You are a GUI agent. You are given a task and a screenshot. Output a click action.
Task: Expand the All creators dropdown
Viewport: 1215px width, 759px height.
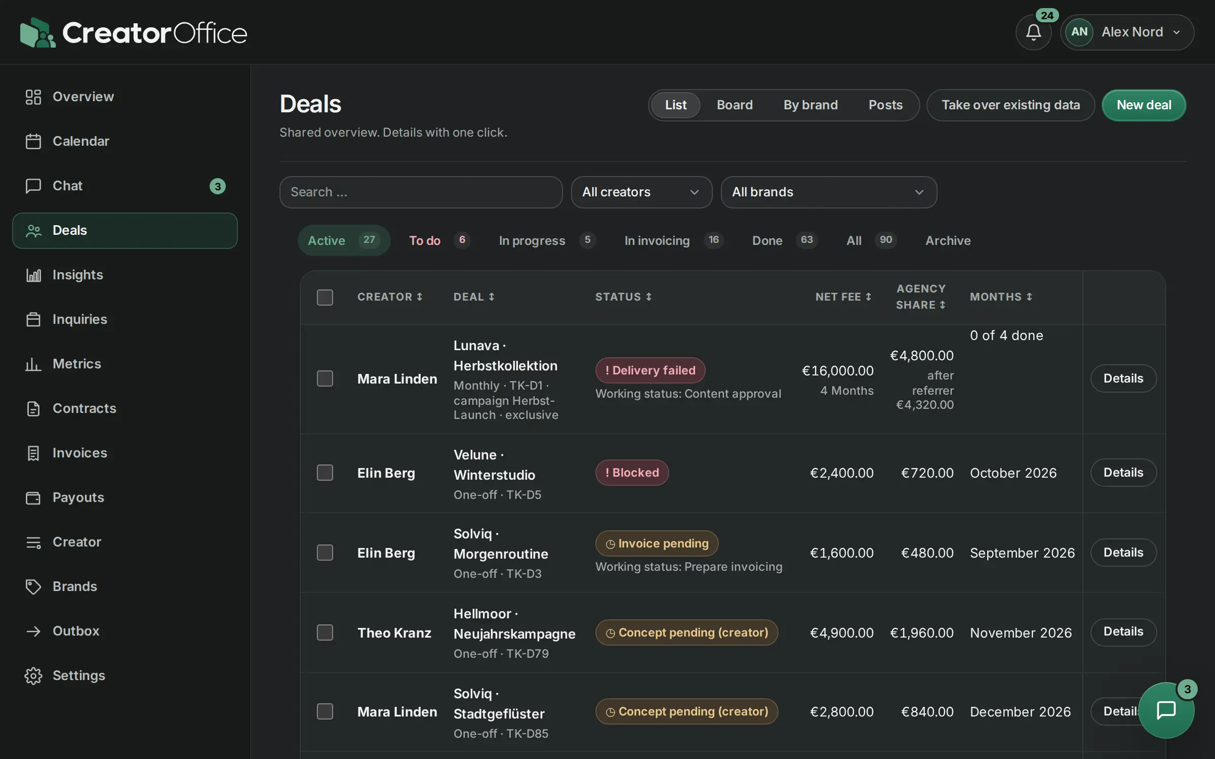click(x=641, y=192)
